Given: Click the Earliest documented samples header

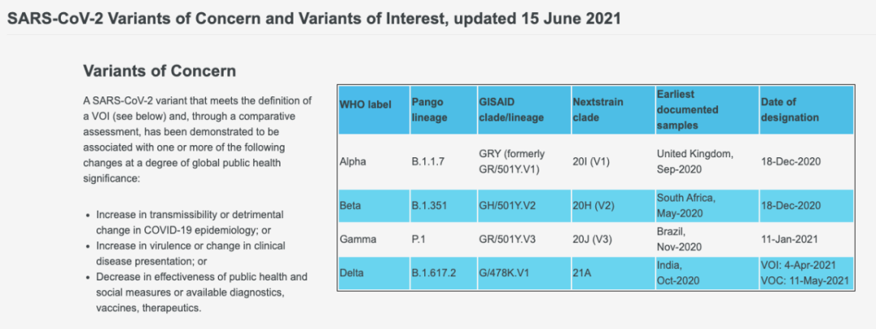Looking at the screenshot, I should 687,109.
